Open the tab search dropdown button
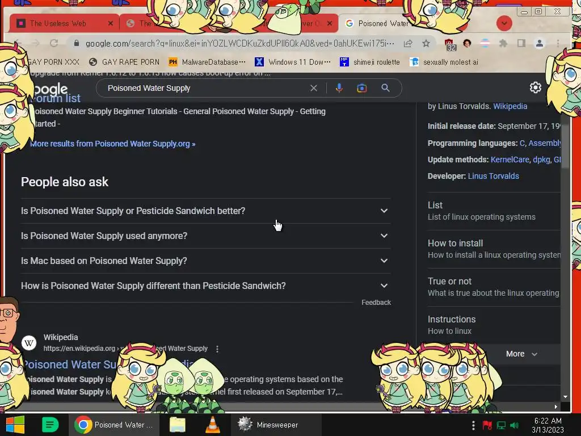This screenshot has height=436, width=581. pyautogui.click(x=504, y=23)
